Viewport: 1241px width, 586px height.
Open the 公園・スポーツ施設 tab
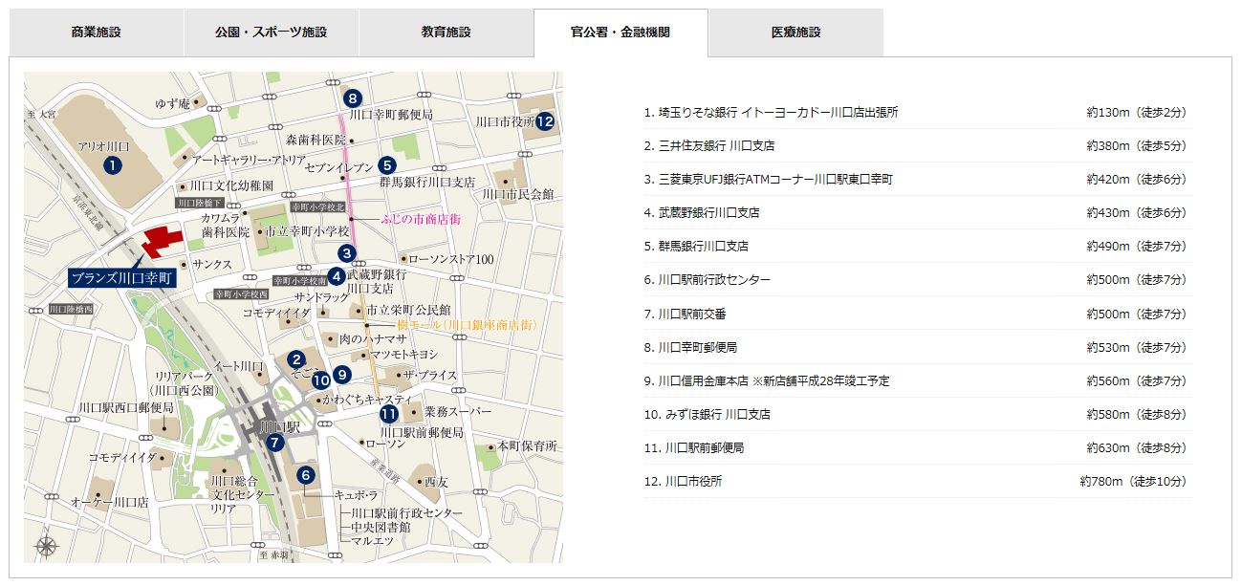click(x=271, y=33)
